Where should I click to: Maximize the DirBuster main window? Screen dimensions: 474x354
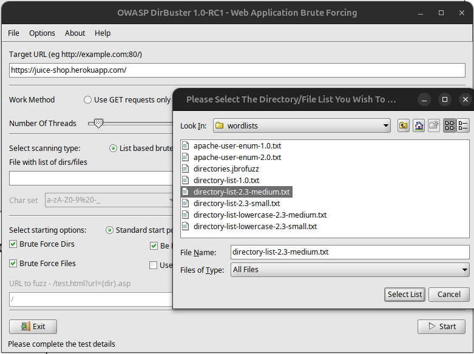pos(441,13)
